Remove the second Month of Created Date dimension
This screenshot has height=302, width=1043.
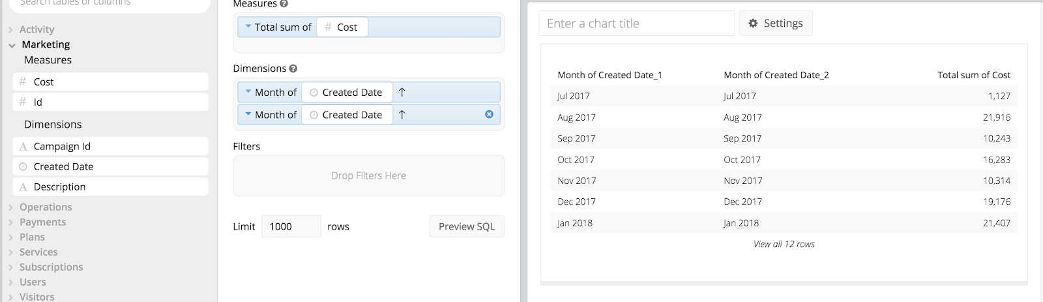pyautogui.click(x=489, y=114)
